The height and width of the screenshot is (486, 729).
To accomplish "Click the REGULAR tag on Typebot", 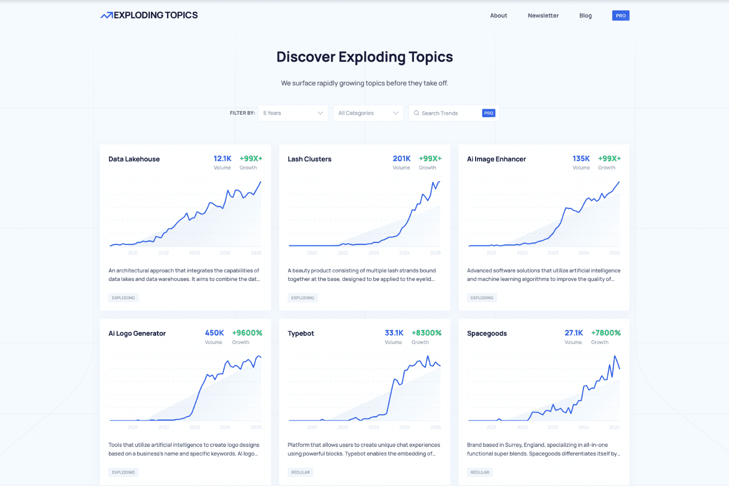I will pyautogui.click(x=300, y=472).
